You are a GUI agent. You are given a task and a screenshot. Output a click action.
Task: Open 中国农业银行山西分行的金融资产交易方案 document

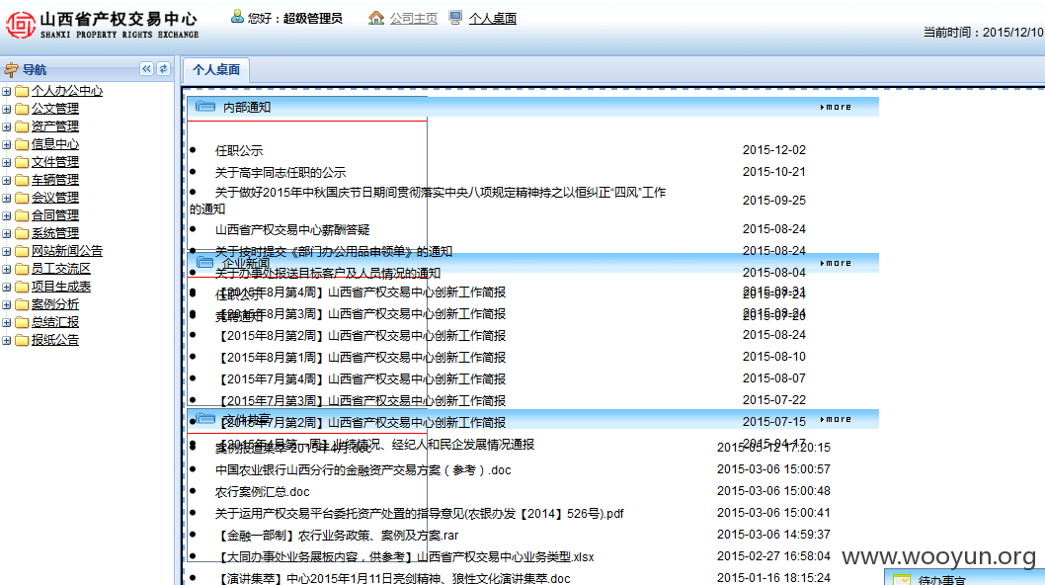(363, 470)
